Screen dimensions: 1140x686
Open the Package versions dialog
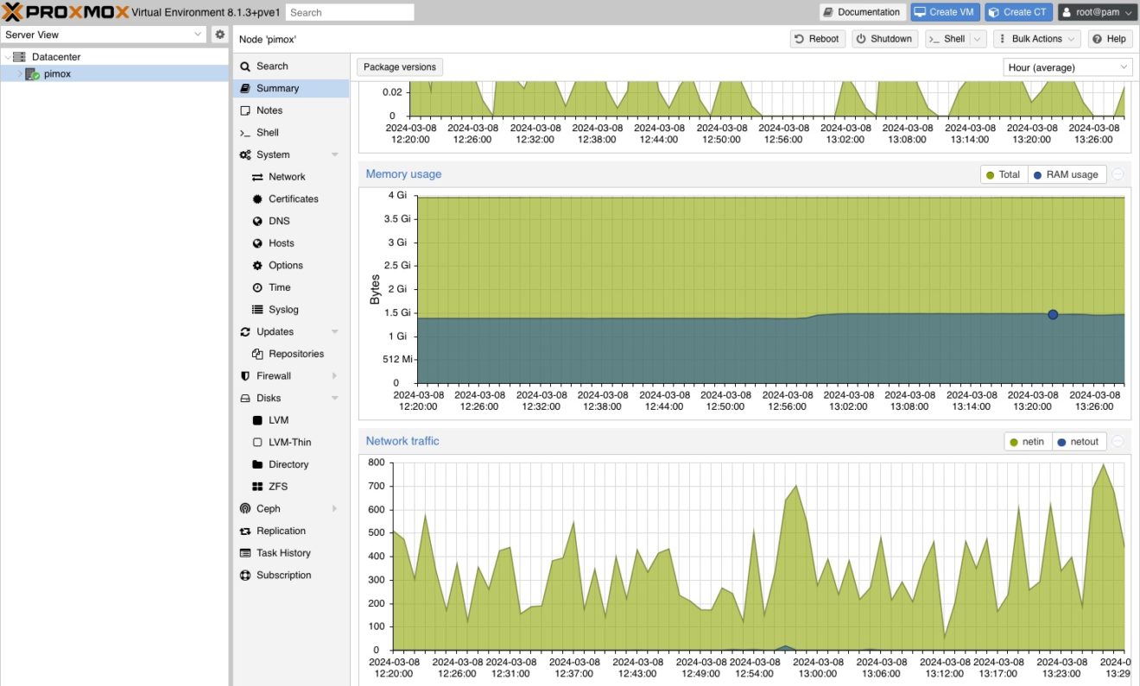pyautogui.click(x=399, y=66)
